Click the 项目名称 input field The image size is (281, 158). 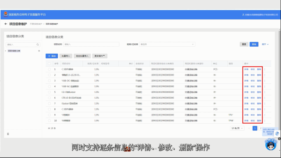click(x=91, y=44)
